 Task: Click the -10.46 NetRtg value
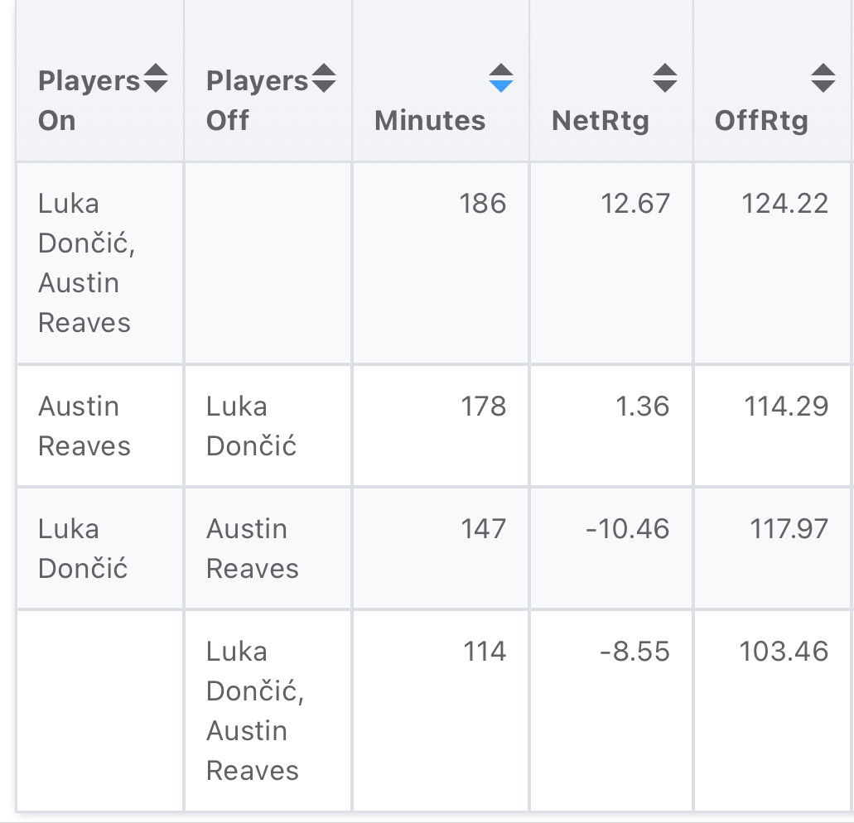627,529
